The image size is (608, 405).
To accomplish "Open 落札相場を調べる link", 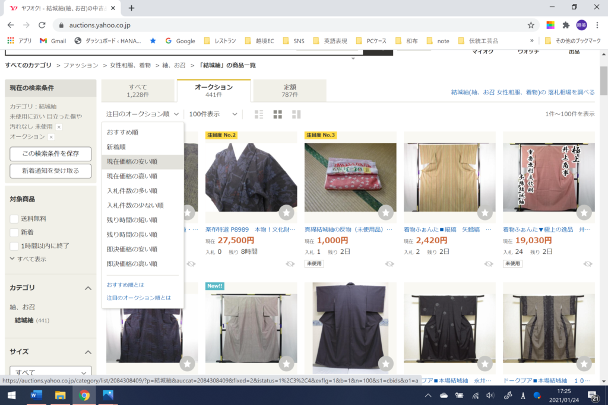I will pos(522,92).
